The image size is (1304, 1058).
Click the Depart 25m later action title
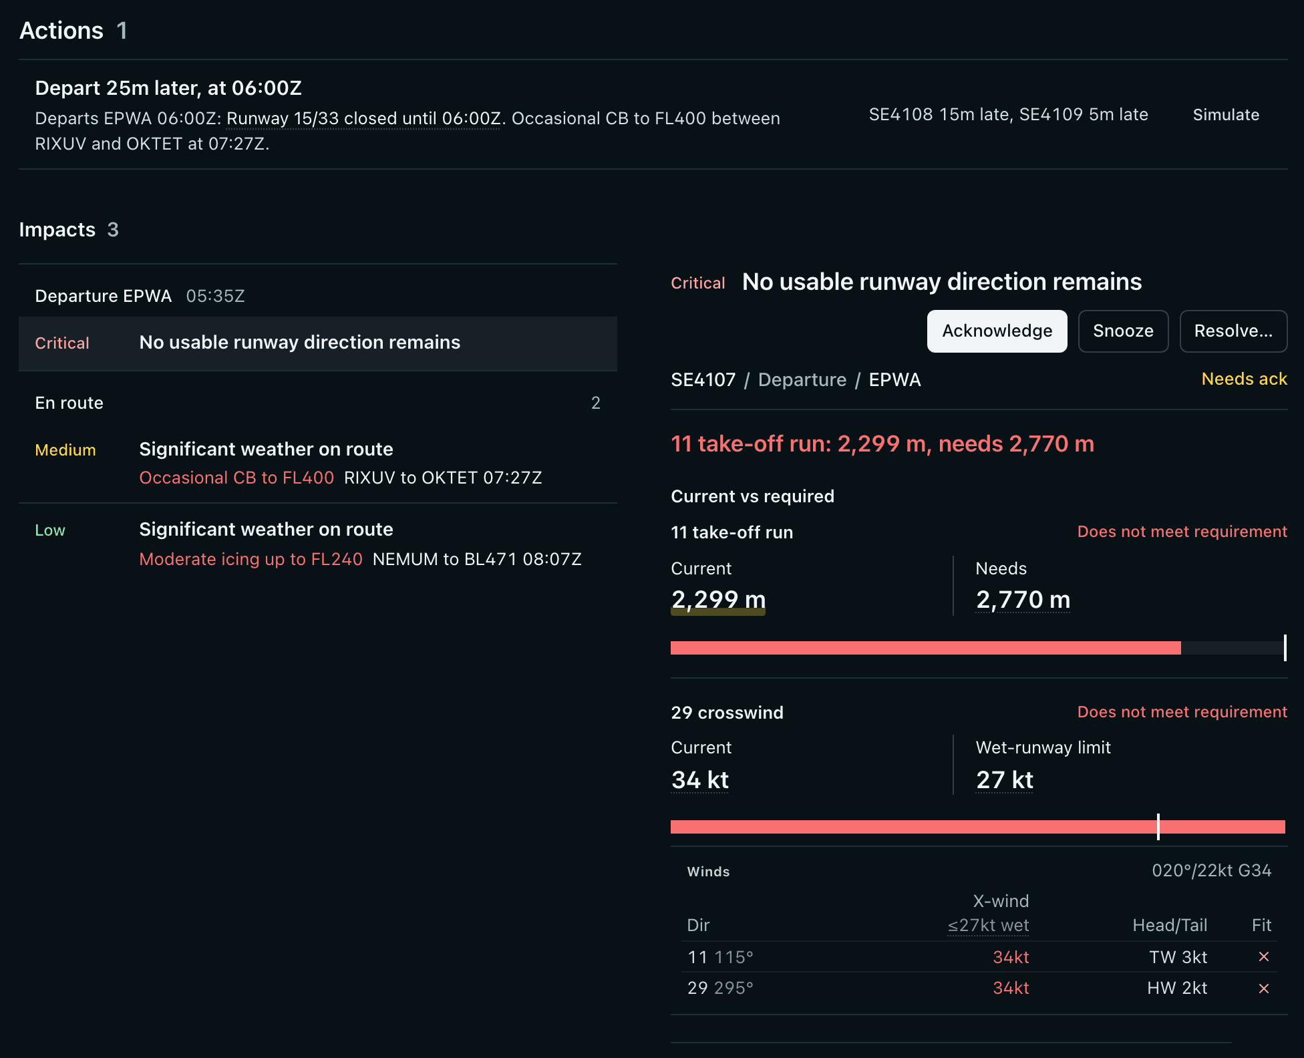pyautogui.click(x=168, y=87)
